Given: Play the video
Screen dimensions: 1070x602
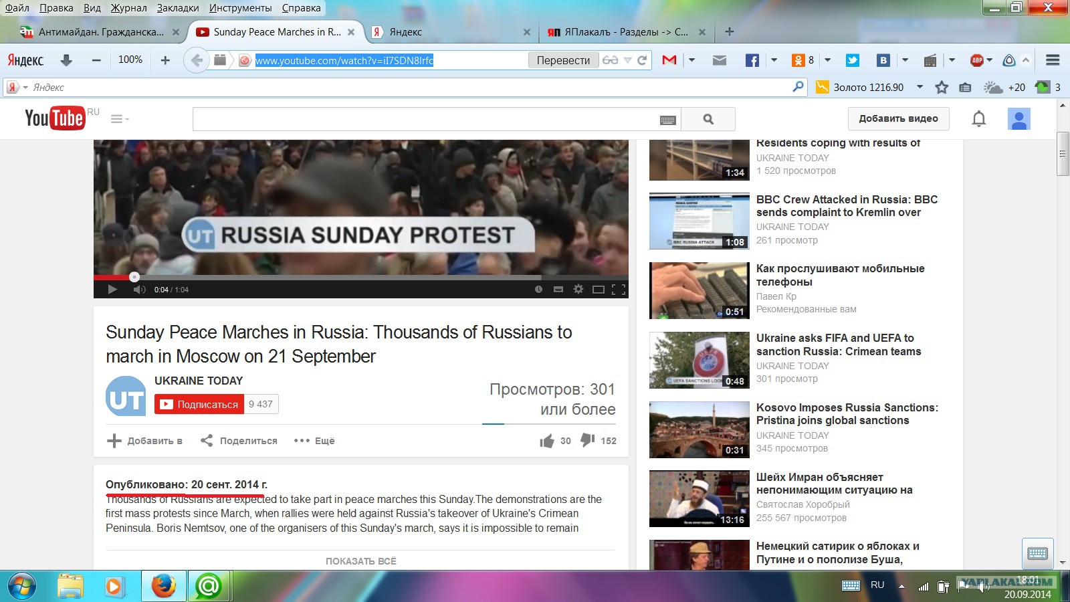Looking at the screenshot, I should tap(112, 289).
